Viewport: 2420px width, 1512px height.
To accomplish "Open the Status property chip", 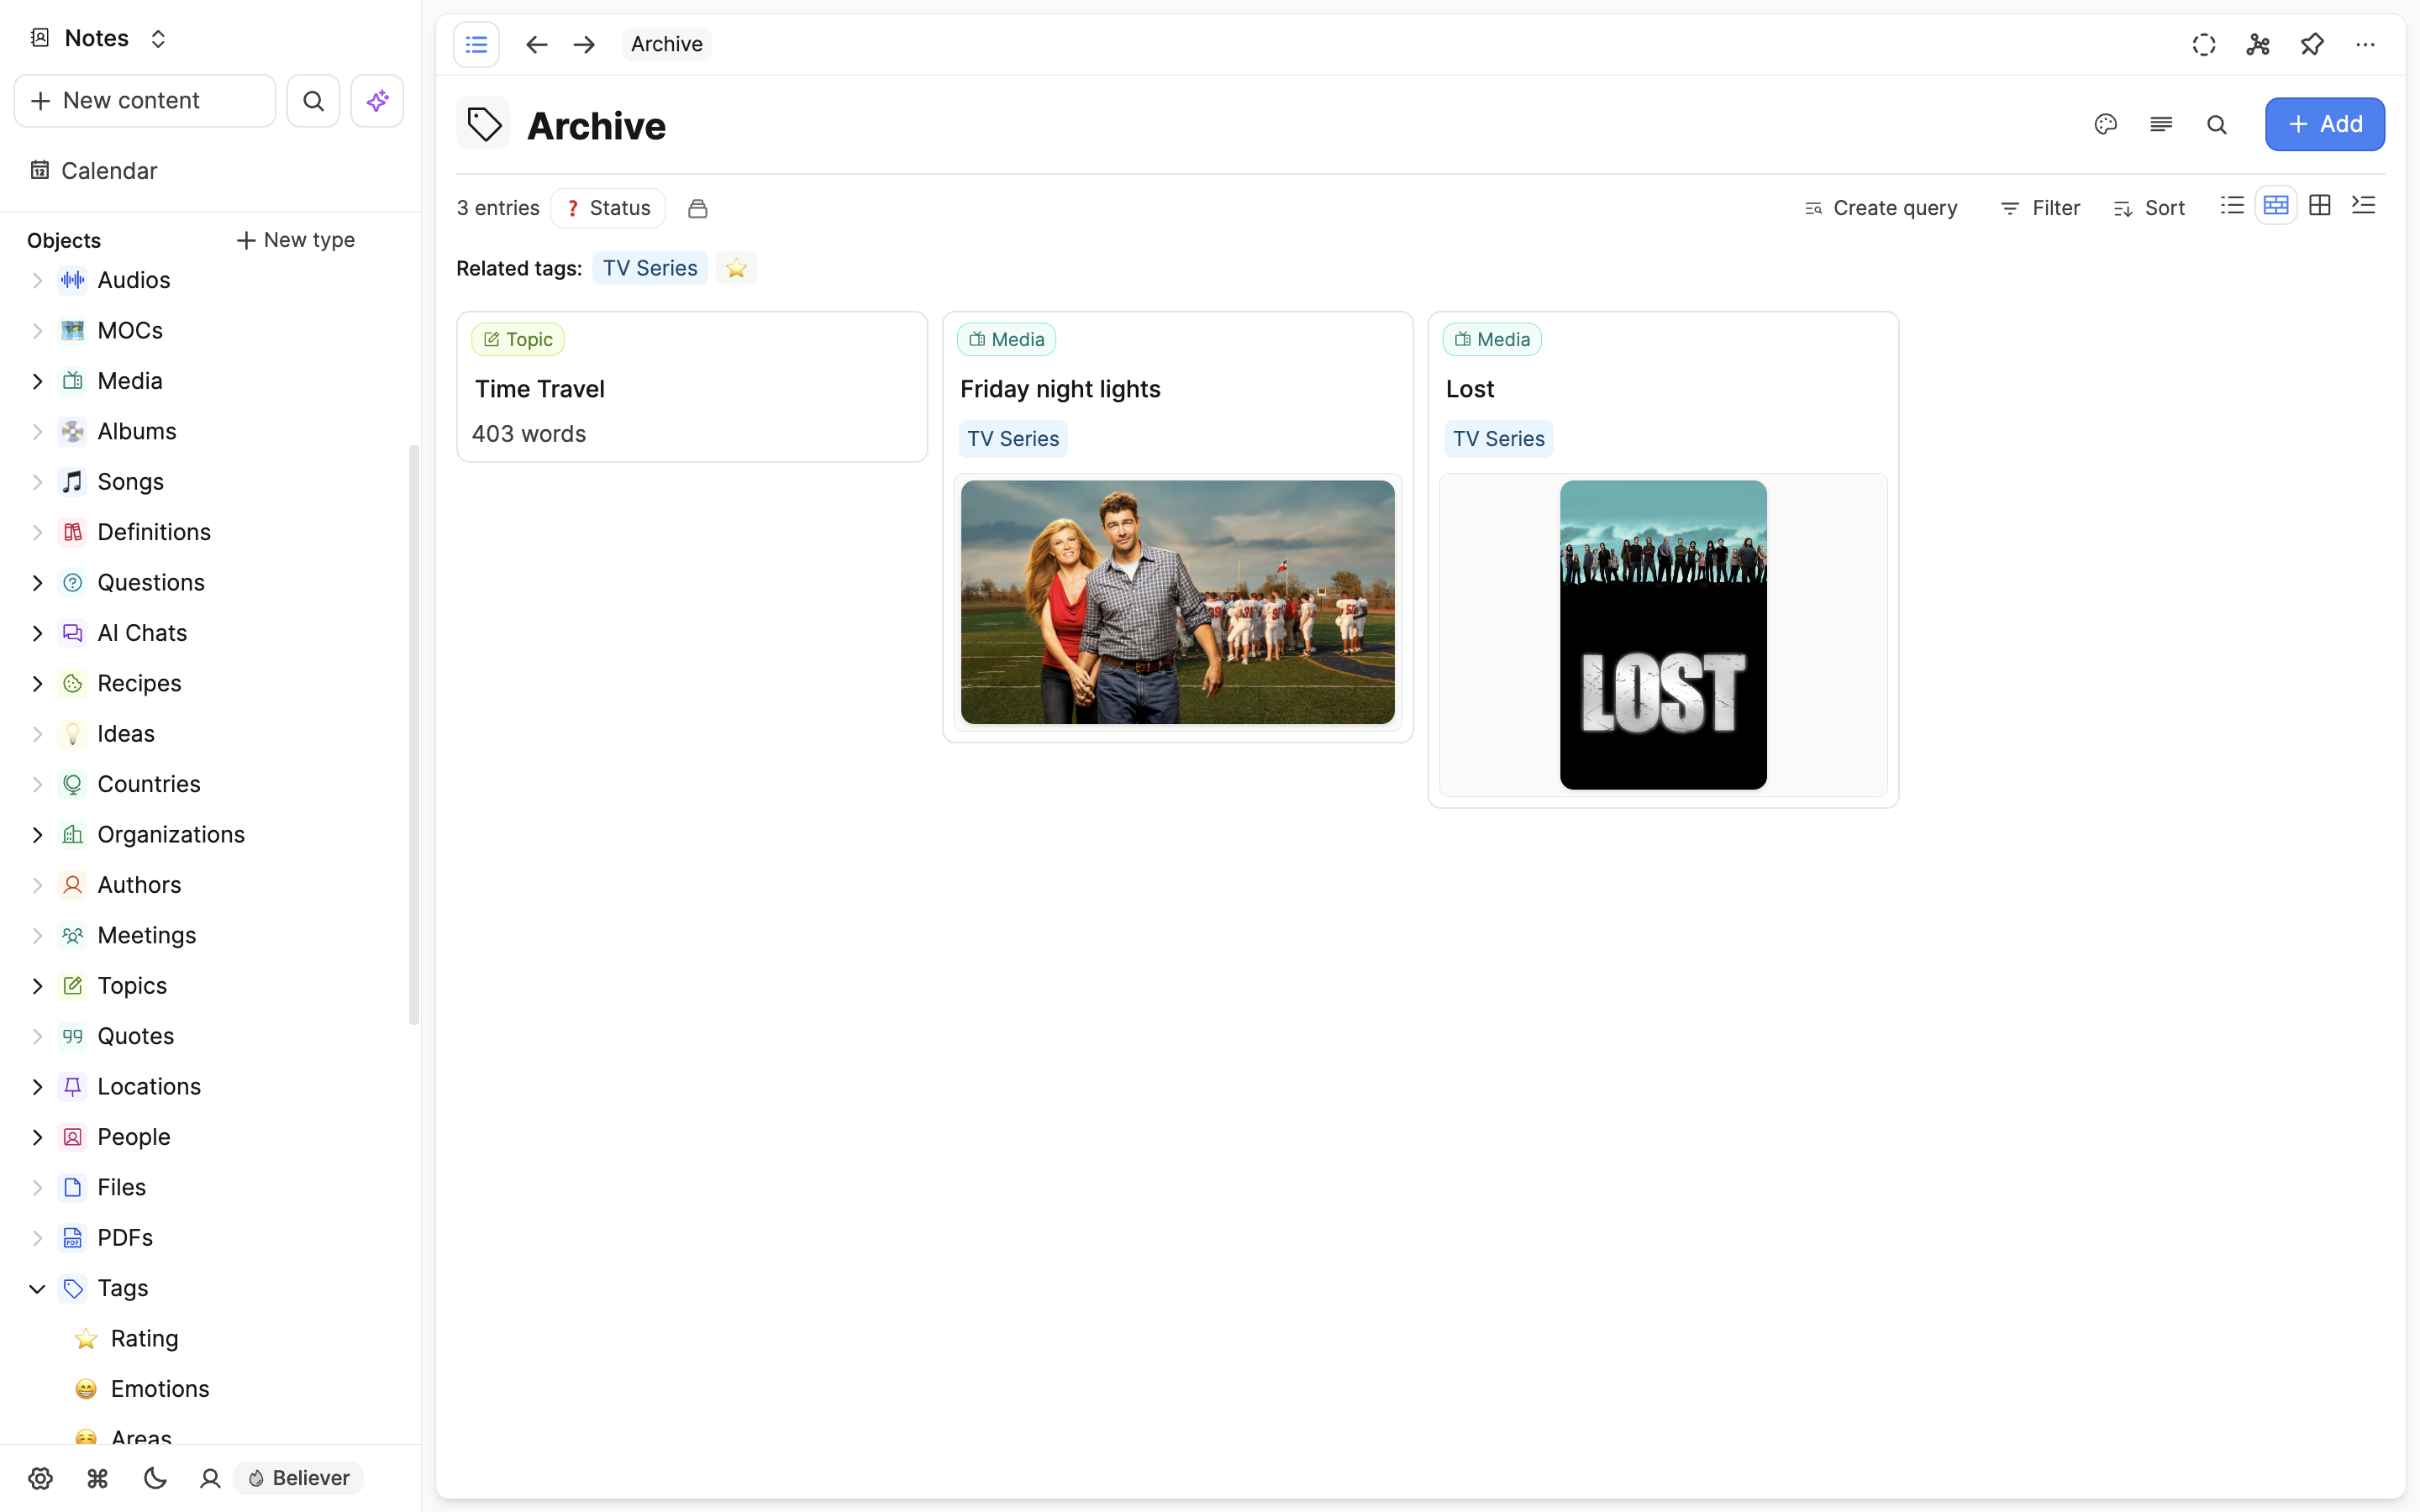I will click(x=608, y=208).
